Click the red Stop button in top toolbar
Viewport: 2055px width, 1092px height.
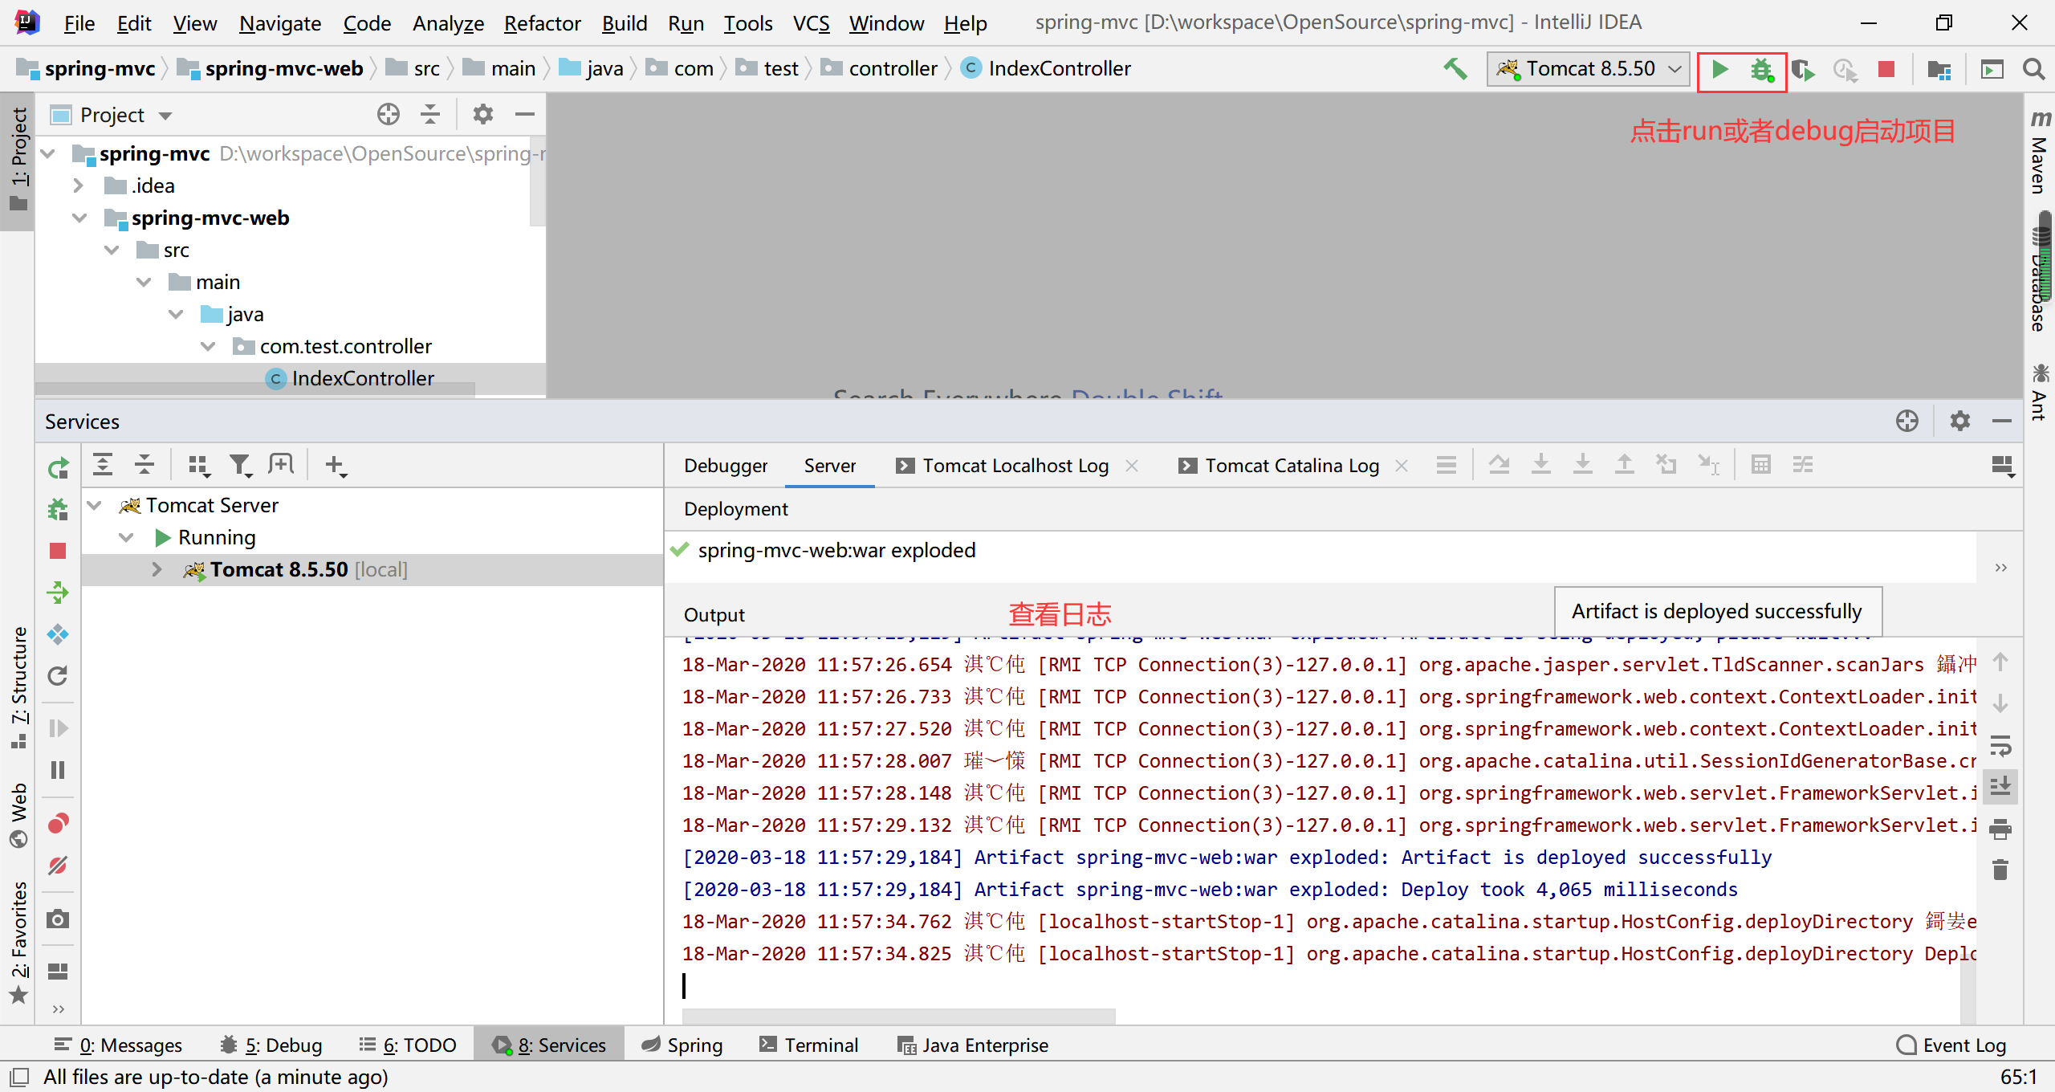coord(1886,69)
